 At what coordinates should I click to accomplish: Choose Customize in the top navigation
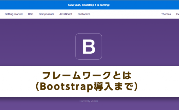(84, 14)
